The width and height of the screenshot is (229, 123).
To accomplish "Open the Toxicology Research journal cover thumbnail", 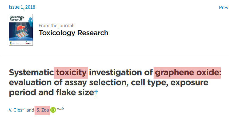I will point(21,30).
